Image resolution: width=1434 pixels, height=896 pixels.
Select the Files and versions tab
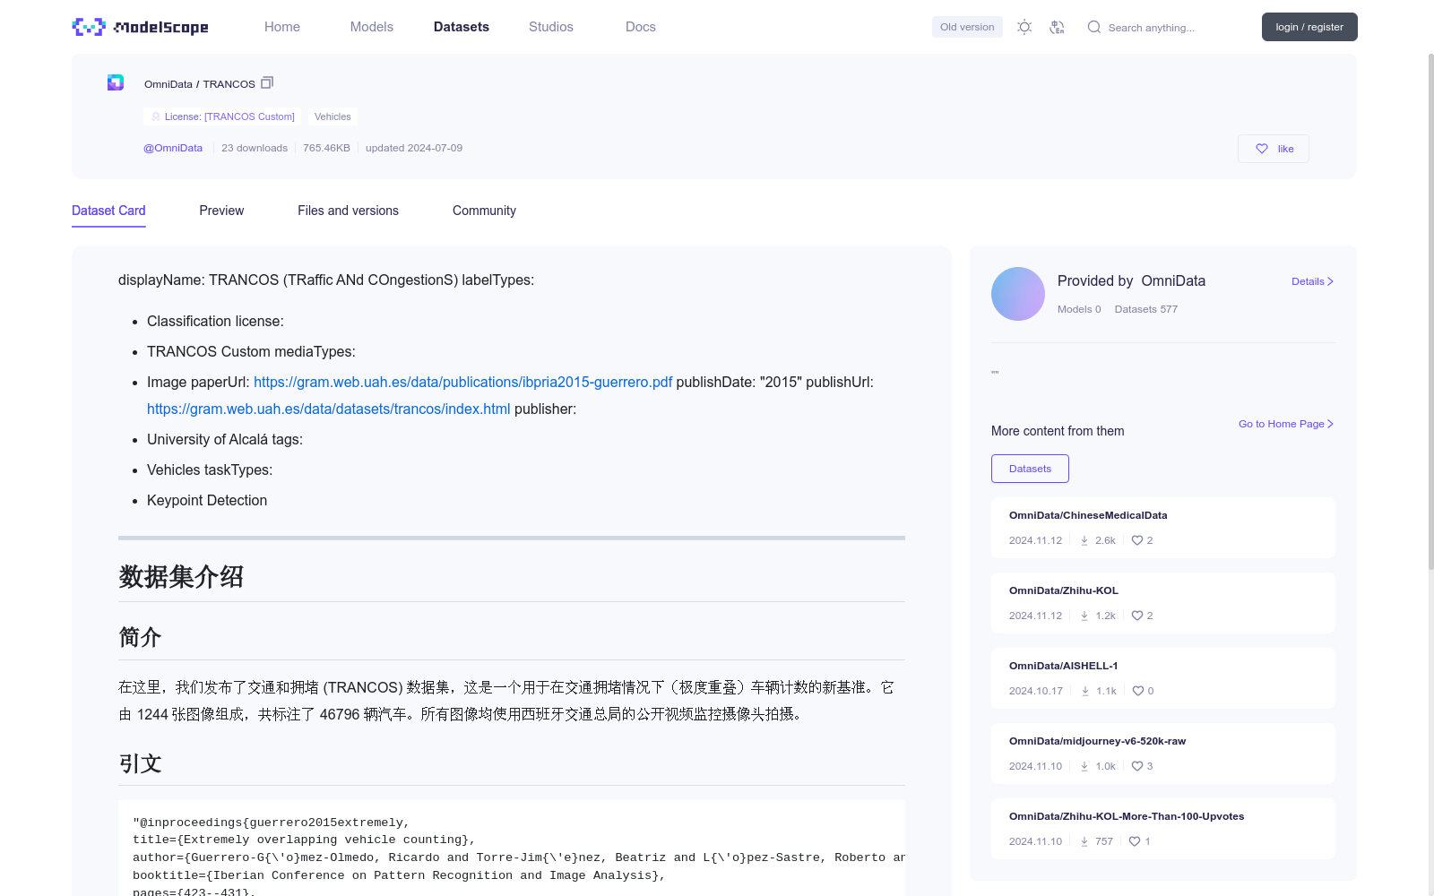point(348,211)
